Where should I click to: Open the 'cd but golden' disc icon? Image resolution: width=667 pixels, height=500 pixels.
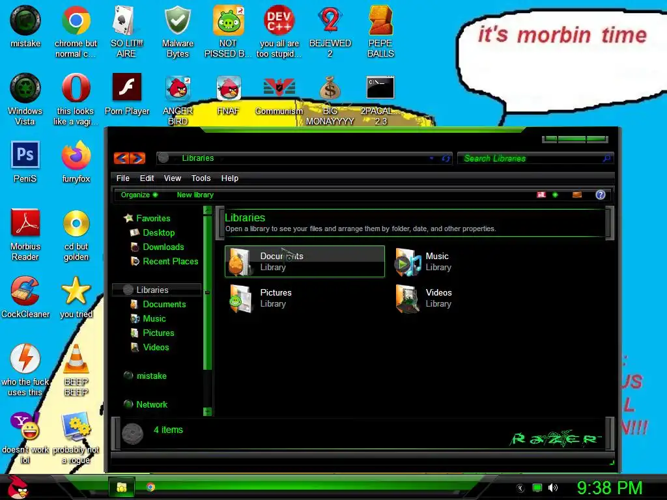(76, 234)
